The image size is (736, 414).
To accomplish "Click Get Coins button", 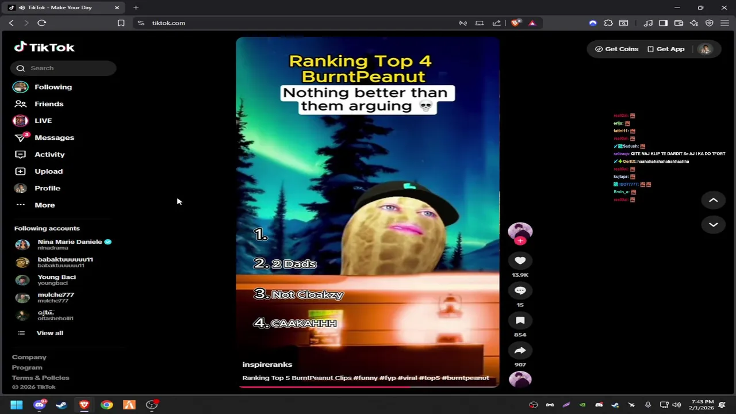I will coord(616,49).
